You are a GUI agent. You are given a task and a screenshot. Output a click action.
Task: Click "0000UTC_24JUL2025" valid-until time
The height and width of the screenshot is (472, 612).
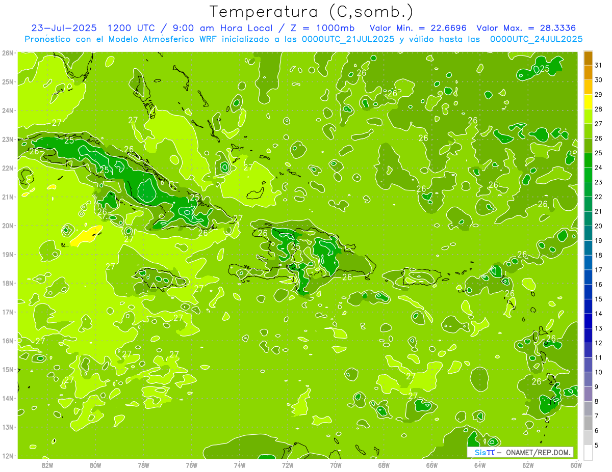point(537,39)
